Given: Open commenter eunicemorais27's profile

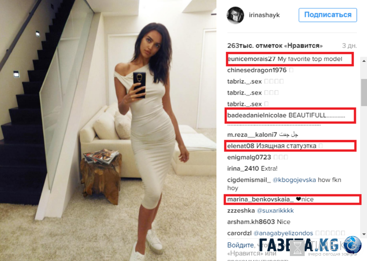Looking at the screenshot, I should [x=251, y=59].
